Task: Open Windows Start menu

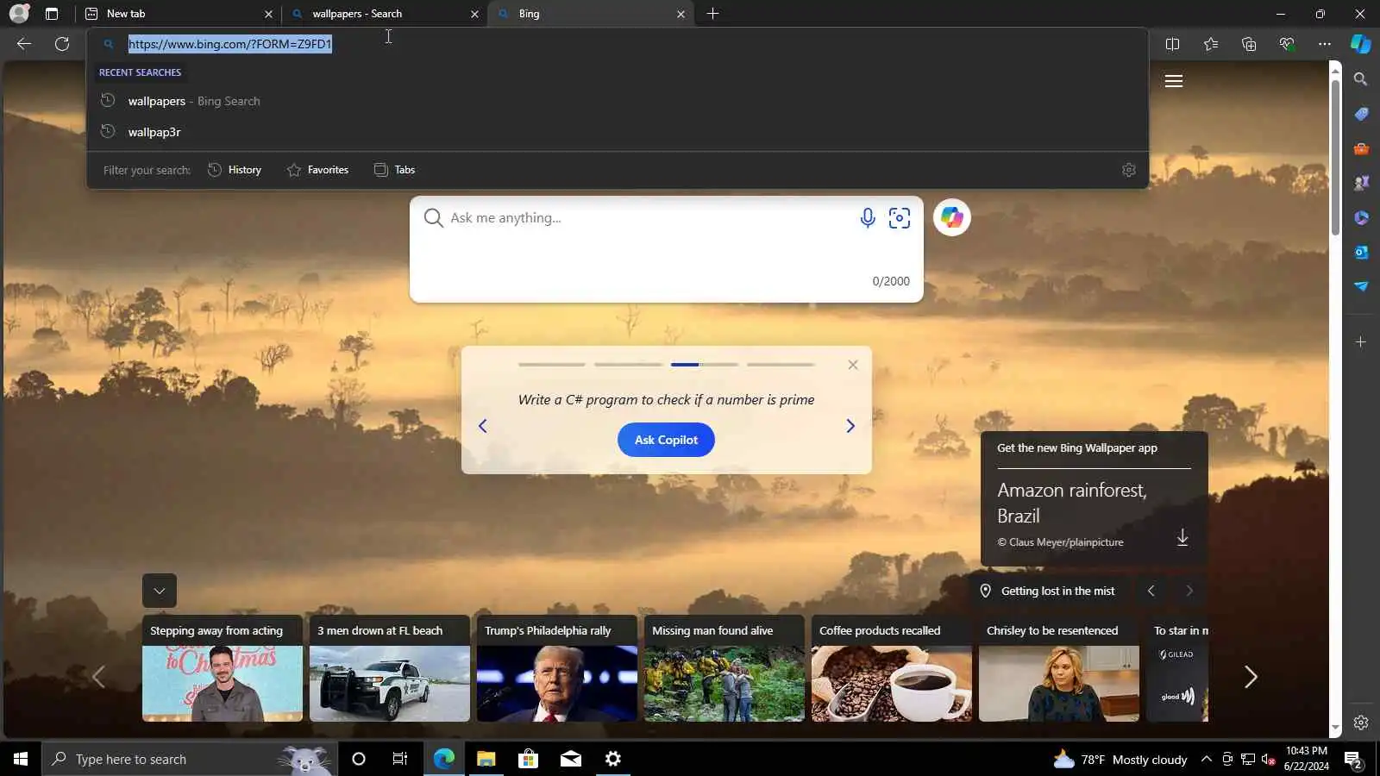Action: tap(21, 759)
